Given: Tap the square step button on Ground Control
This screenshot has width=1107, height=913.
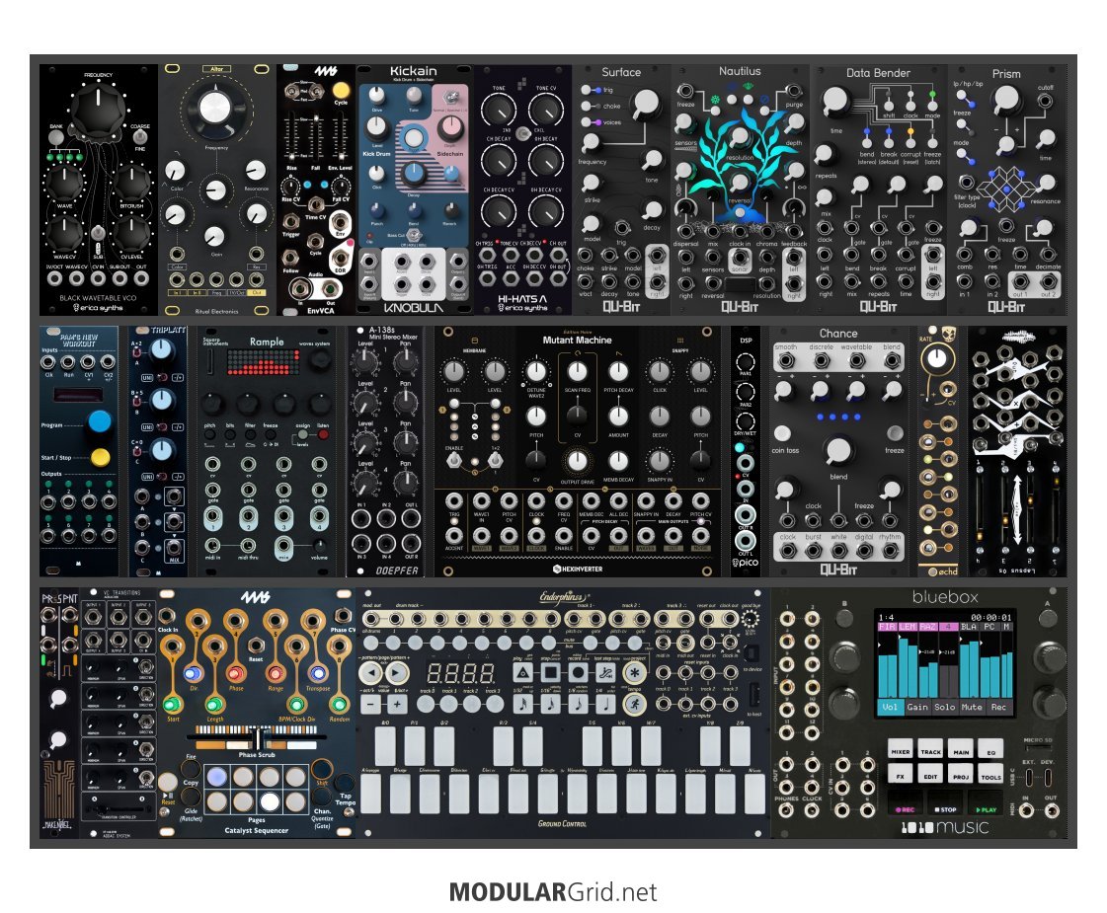Looking at the screenshot, I should [x=551, y=672].
